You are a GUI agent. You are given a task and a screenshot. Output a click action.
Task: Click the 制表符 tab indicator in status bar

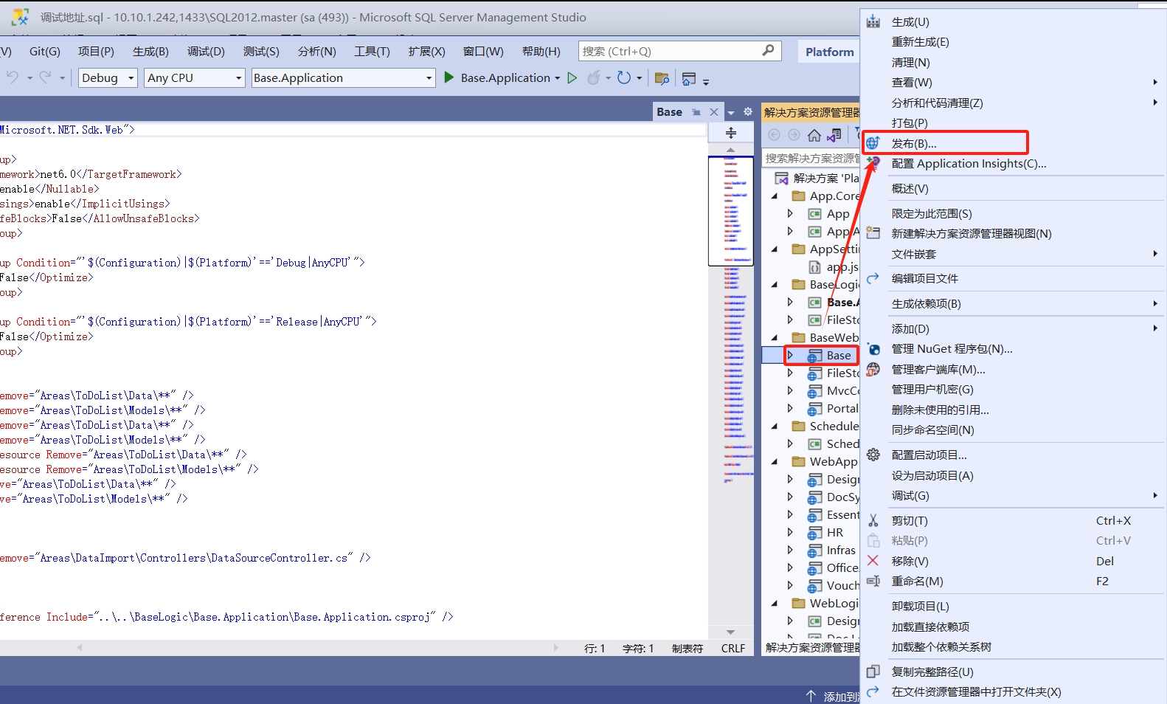point(687,648)
